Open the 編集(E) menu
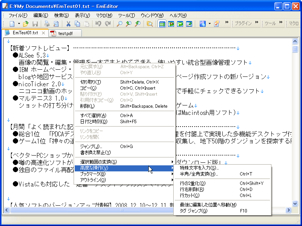302x226 pixels. click(x=41, y=15)
